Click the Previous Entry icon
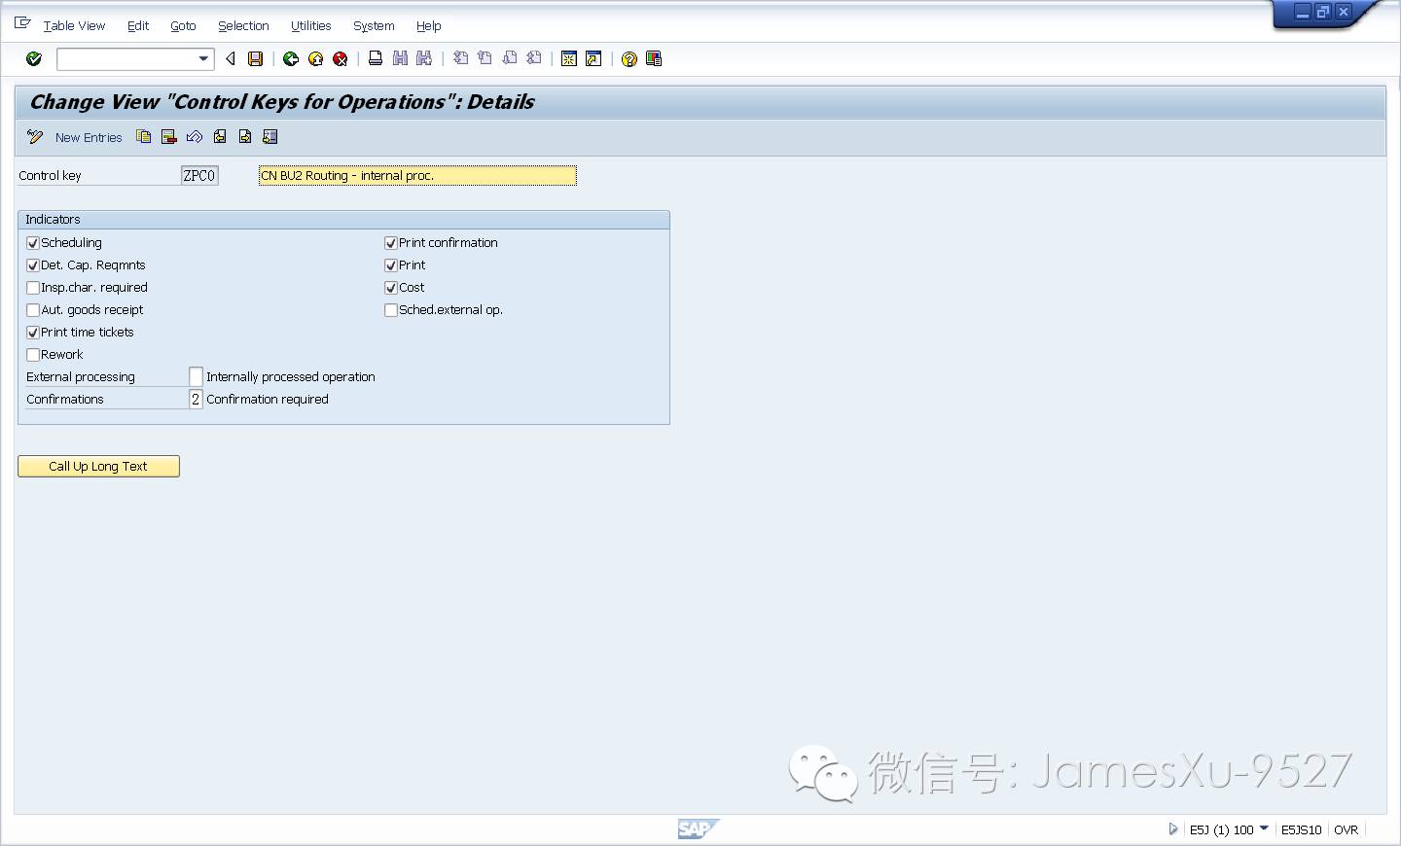Screen dimensions: 1401x846 [x=220, y=137]
